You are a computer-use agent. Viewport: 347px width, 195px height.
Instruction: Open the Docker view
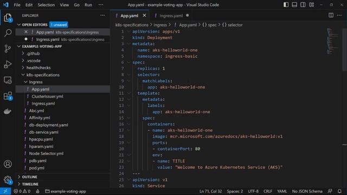pyautogui.click(x=8, y=111)
